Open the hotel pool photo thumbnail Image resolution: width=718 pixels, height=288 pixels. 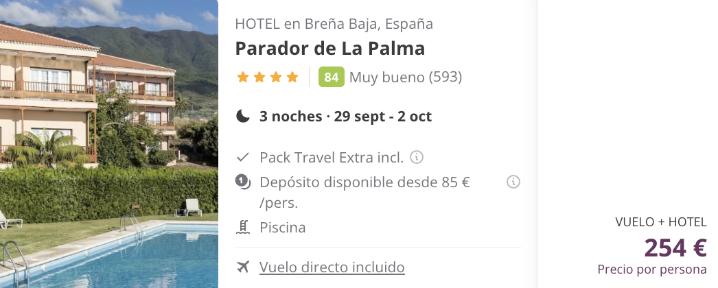pos(109,144)
